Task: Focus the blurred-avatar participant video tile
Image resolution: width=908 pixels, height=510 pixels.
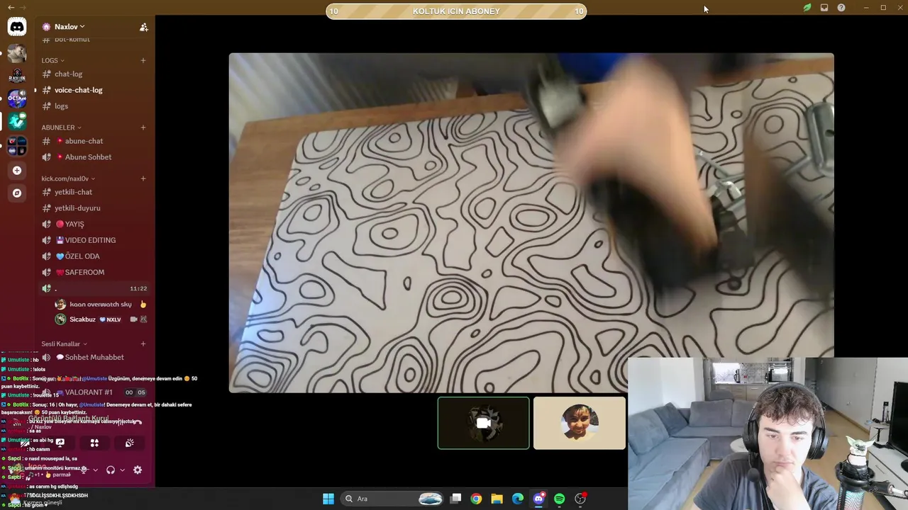Action: pos(483,423)
